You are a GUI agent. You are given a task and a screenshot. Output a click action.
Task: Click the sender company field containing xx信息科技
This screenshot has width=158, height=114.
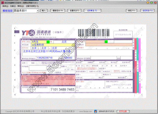tap(53, 45)
